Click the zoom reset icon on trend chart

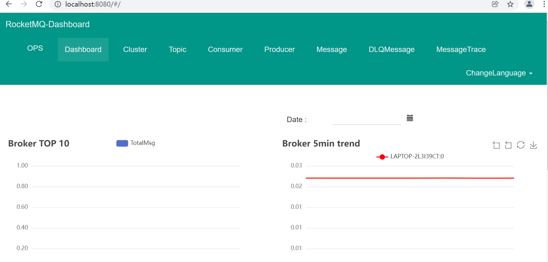point(508,145)
